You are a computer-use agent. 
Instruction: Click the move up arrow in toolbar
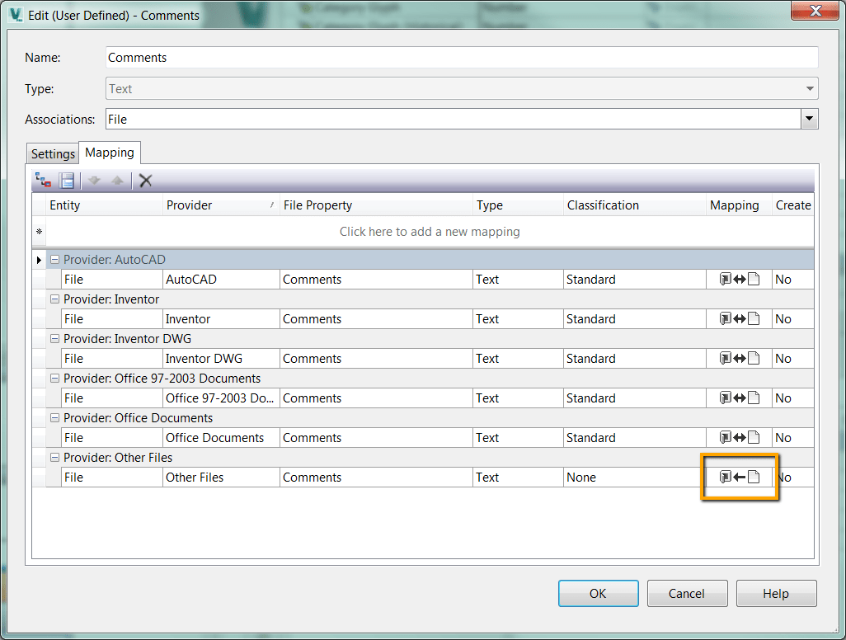coord(117,181)
